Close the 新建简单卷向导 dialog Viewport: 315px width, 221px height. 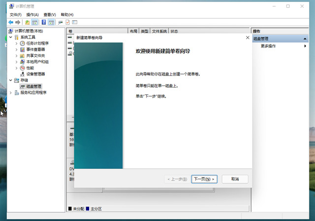[x=247, y=37]
